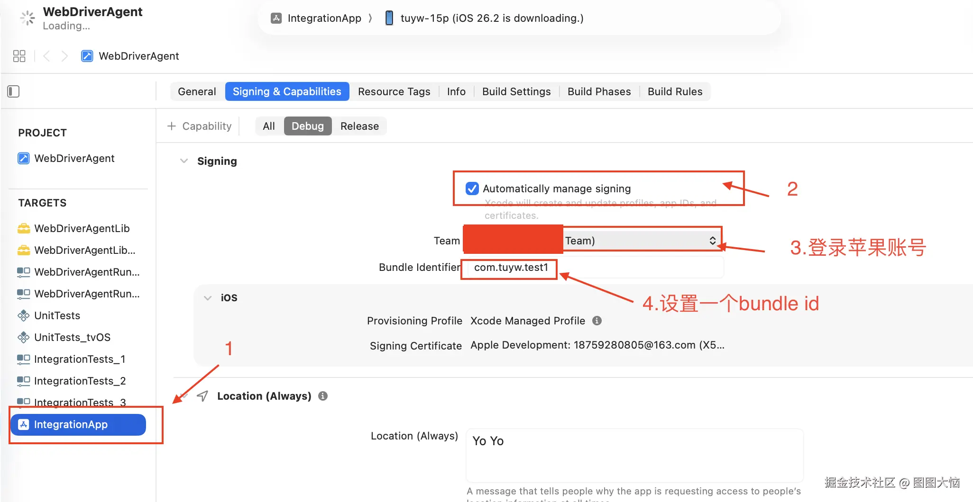The height and width of the screenshot is (502, 973).
Task: Open the Team dropdown menu
Action: tap(641, 241)
